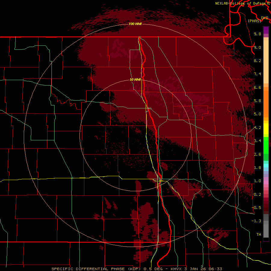
Task: Select the 2.6 scale value
Action: [x=257, y=154]
